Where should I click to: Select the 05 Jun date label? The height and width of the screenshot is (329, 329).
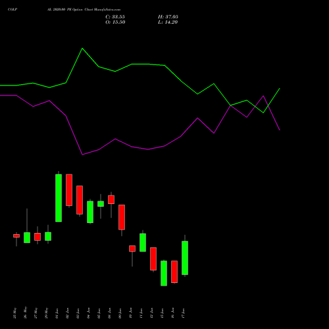click(x=99, y=313)
